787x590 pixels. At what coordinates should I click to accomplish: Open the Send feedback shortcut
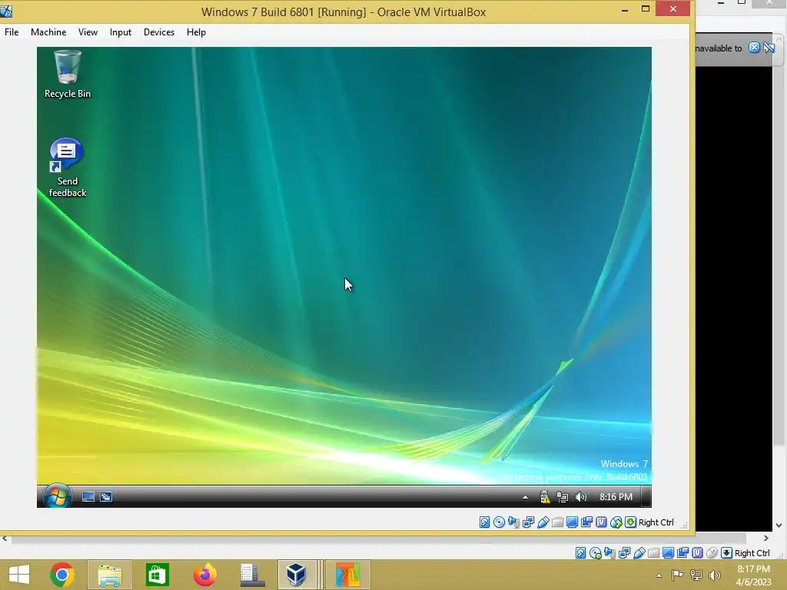pyautogui.click(x=68, y=167)
